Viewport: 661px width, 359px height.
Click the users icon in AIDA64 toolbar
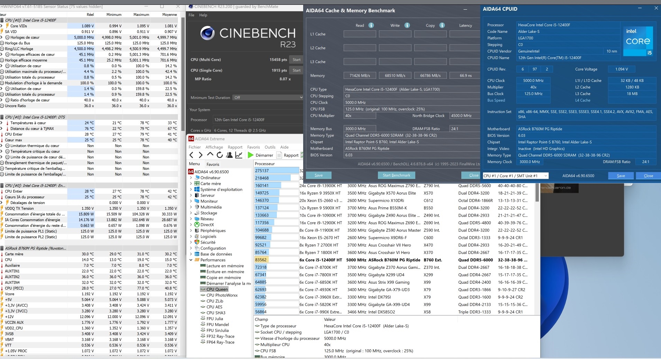point(229,155)
